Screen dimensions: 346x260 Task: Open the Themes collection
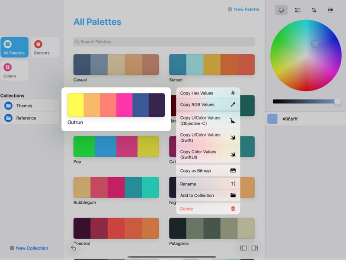click(30, 106)
